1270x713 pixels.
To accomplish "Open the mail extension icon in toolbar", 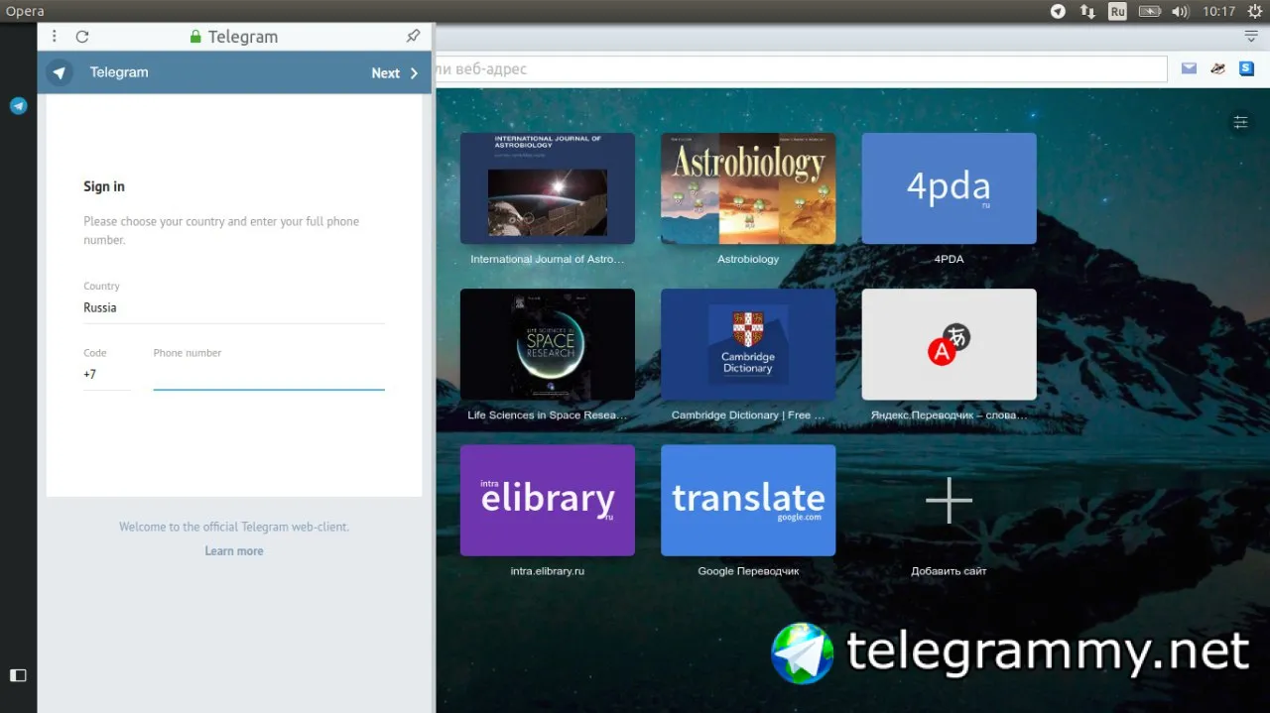I will pyautogui.click(x=1189, y=68).
